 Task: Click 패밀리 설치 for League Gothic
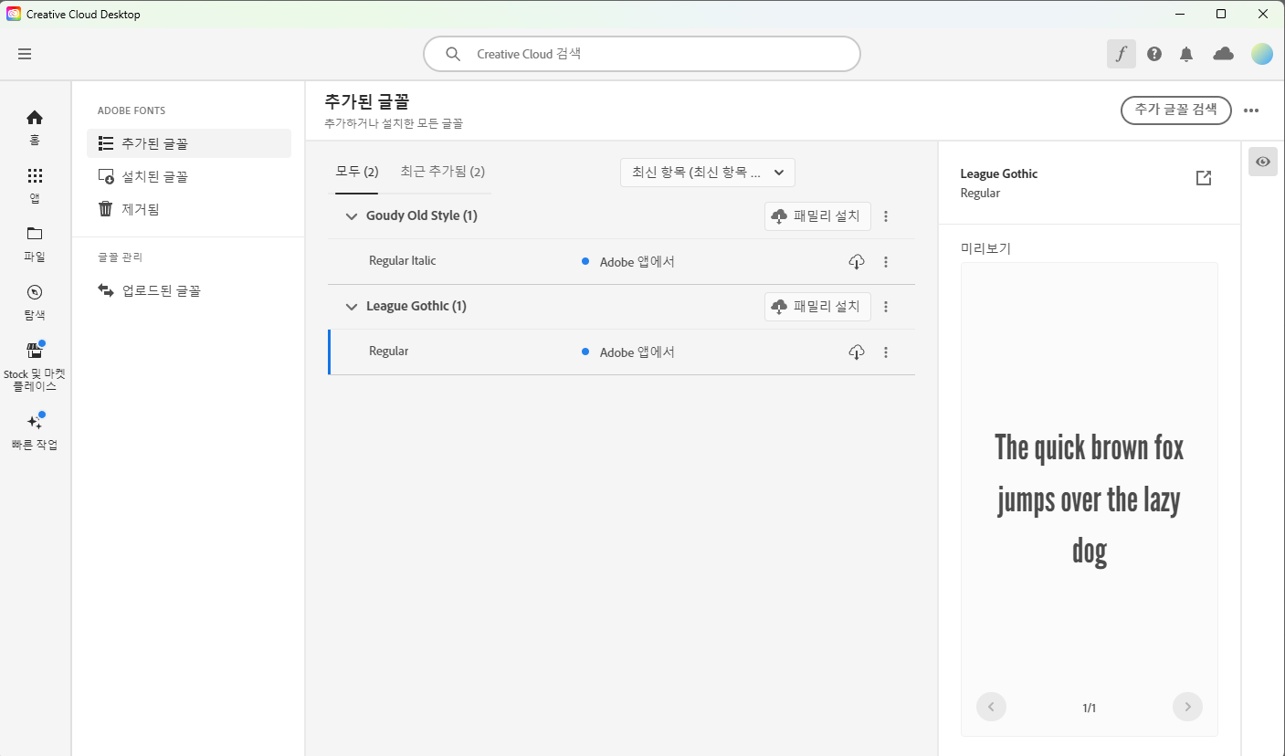pos(817,307)
